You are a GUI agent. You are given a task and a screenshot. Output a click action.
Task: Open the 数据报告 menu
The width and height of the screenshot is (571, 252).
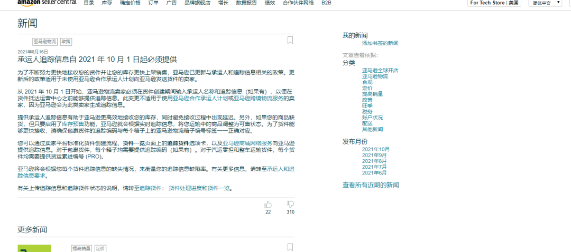[246, 3]
